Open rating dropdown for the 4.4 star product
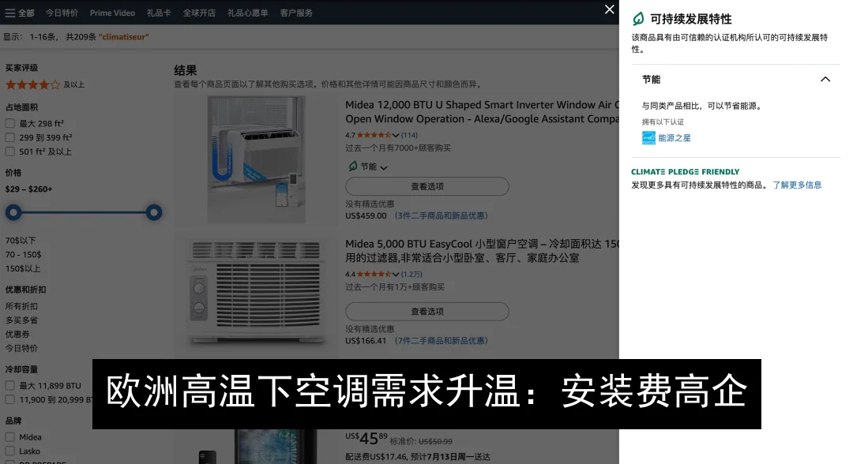853x464 pixels. [x=396, y=275]
